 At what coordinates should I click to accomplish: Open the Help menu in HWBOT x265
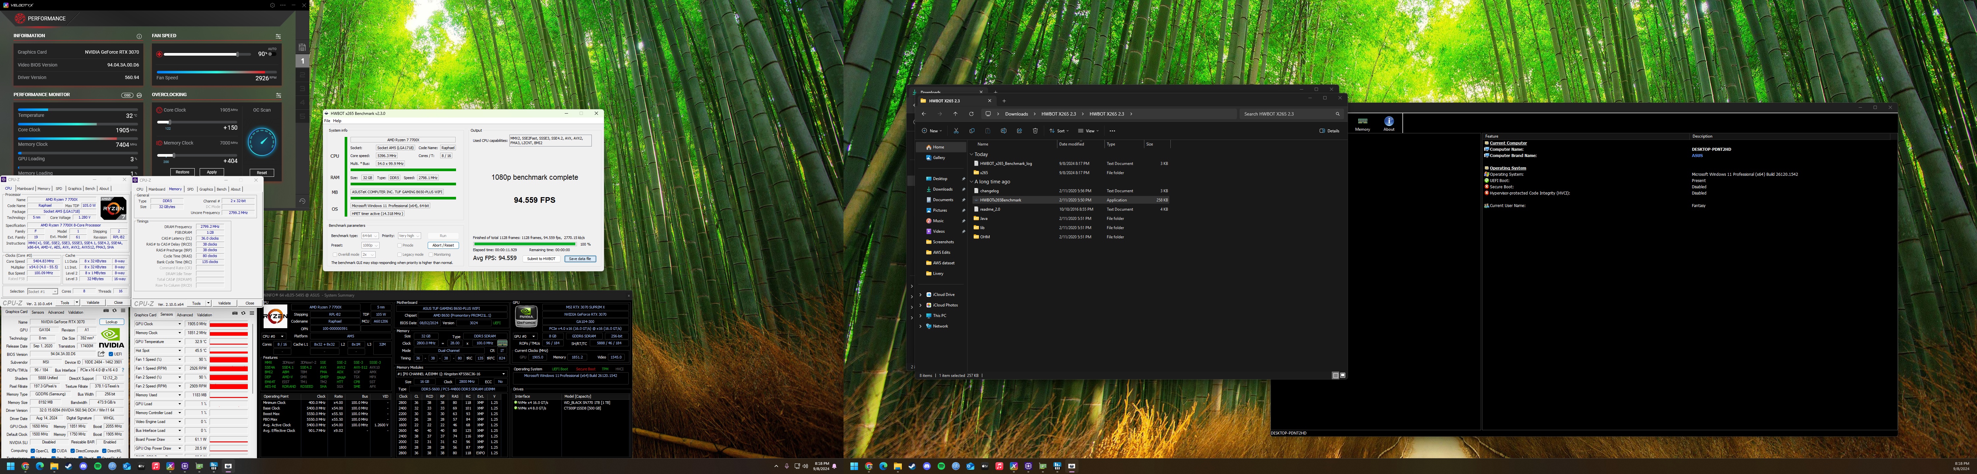337,121
